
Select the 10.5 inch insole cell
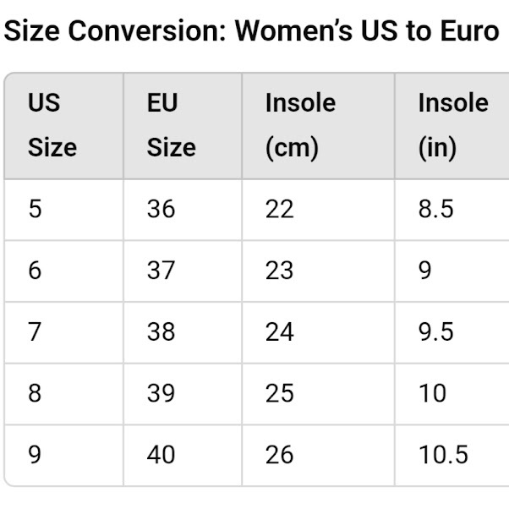tap(443, 455)
